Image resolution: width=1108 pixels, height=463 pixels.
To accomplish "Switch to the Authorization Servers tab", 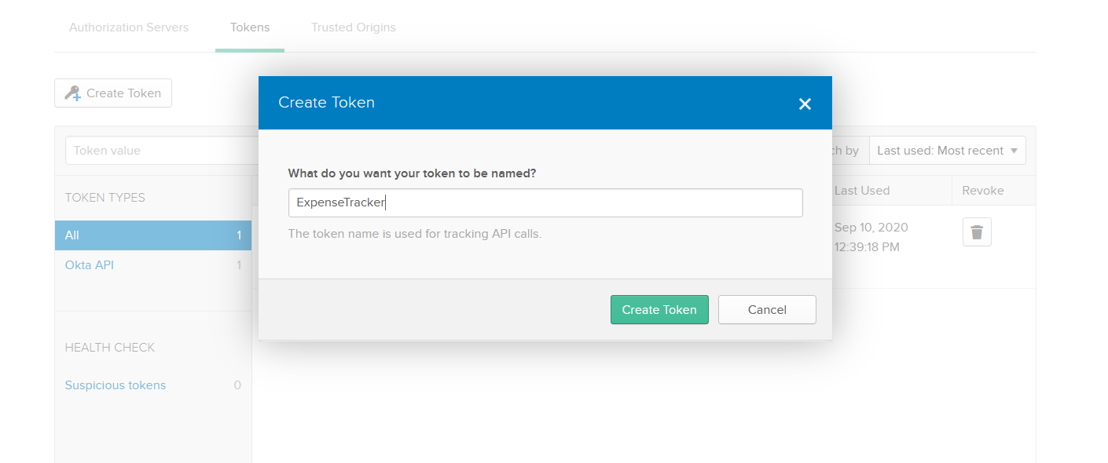I will (x=129, y=27).
